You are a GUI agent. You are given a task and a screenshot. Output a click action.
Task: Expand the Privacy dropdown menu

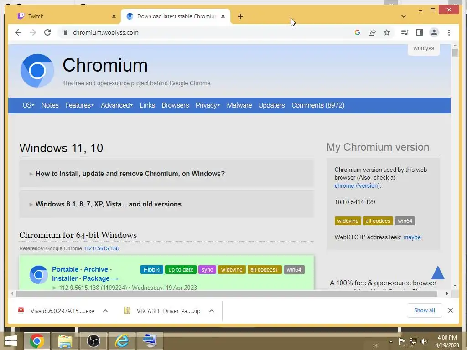pyautogui.click(x=208, y=105)
